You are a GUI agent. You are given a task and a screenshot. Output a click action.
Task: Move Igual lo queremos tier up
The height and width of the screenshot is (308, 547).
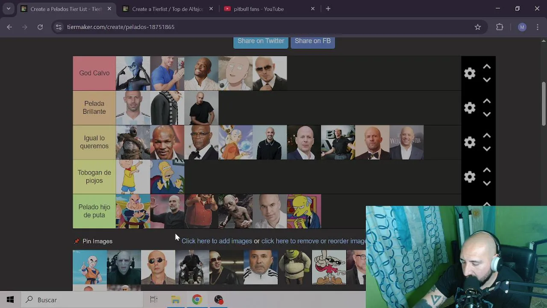pos(487,136)
